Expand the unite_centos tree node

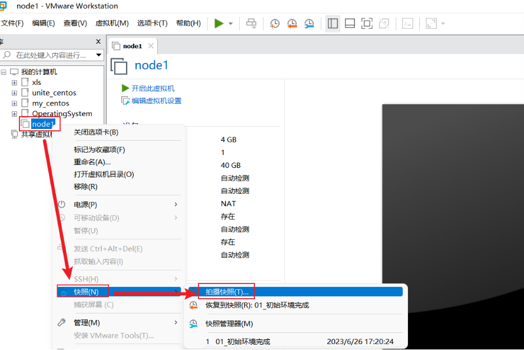point(14,93)
